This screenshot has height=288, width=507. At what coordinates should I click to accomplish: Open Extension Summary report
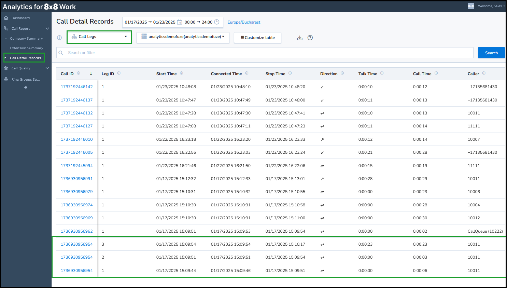tap(27, 48)
